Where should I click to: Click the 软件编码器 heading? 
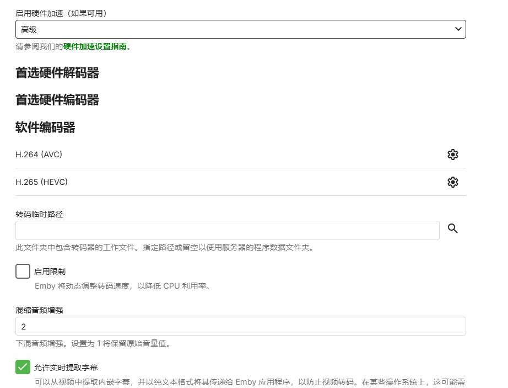[45, 127]
